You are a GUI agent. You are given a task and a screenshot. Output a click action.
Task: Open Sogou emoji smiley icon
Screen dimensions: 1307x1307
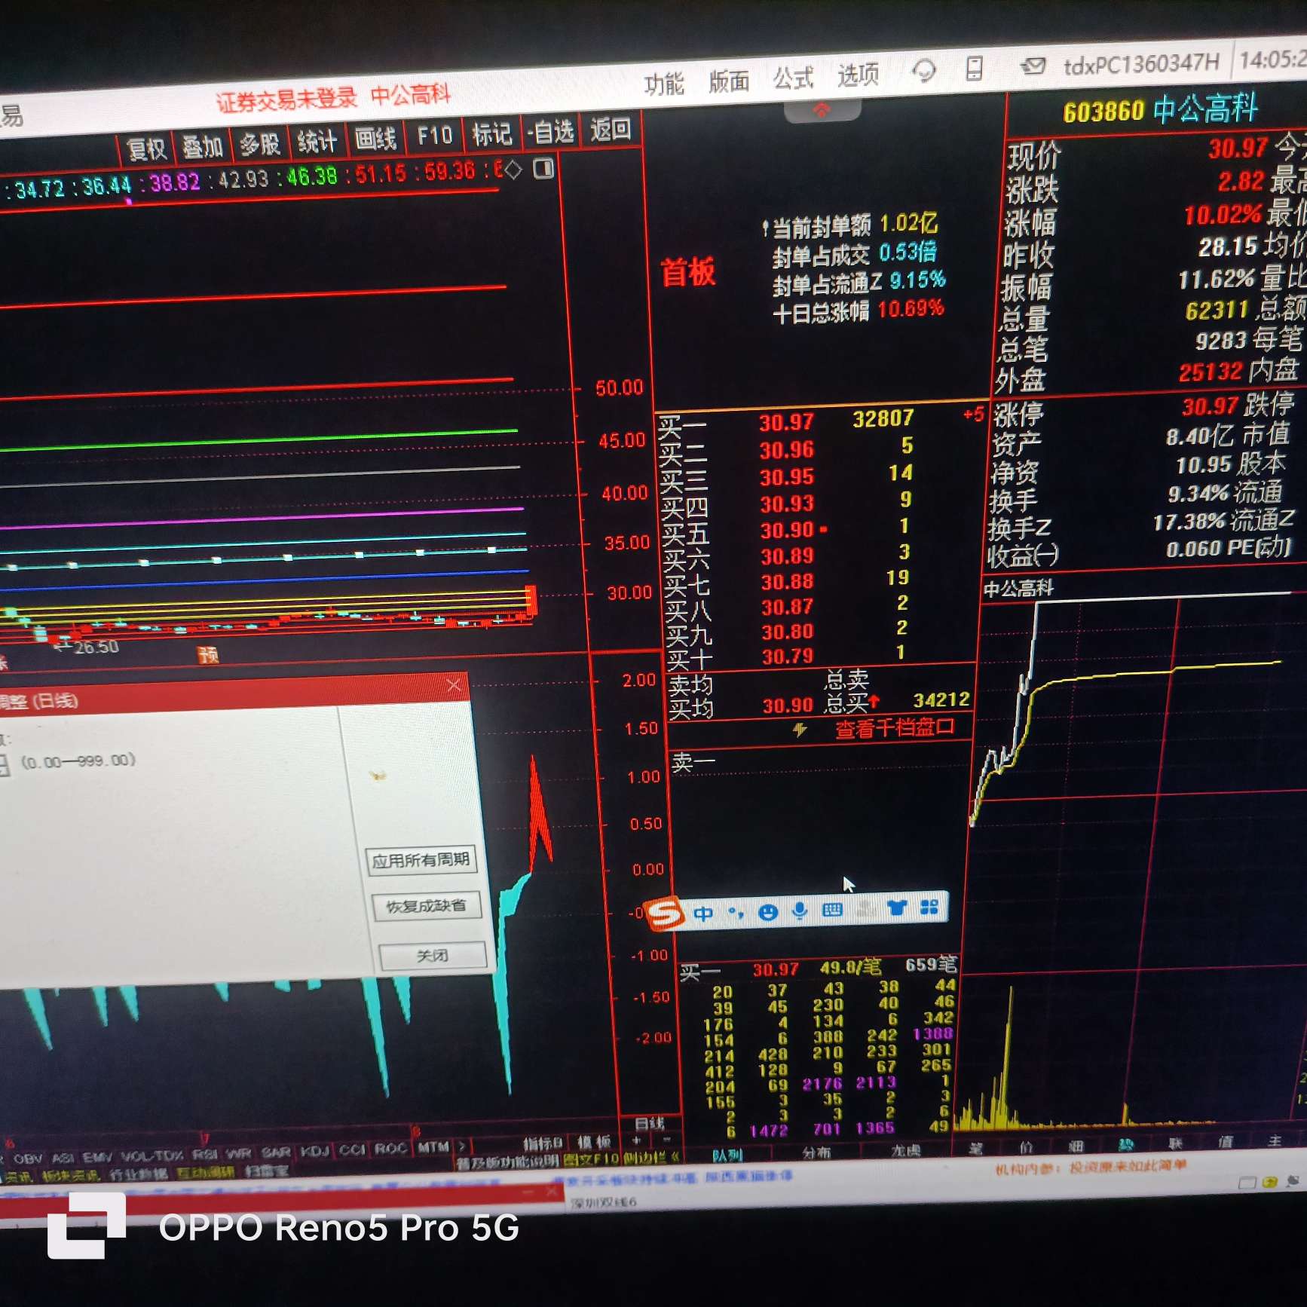pyautogui.click(x=767, y=913)
